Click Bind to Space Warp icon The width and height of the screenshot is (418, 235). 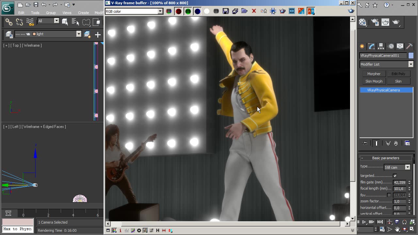(x=30, y=22)
